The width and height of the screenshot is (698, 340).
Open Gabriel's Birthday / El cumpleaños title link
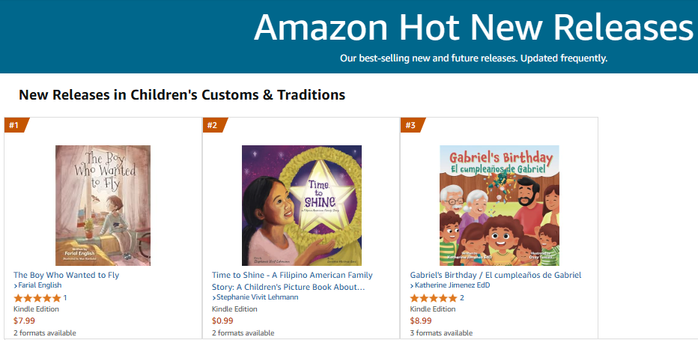point(496,275)
